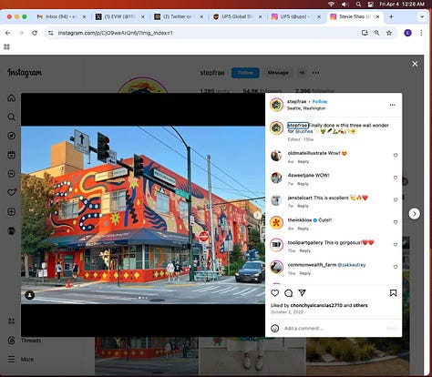Go back in browser history

coord(7,33)
